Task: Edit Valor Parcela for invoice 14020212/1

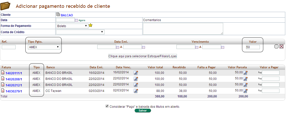Action: pyautogui.click(x=246, y=85)
